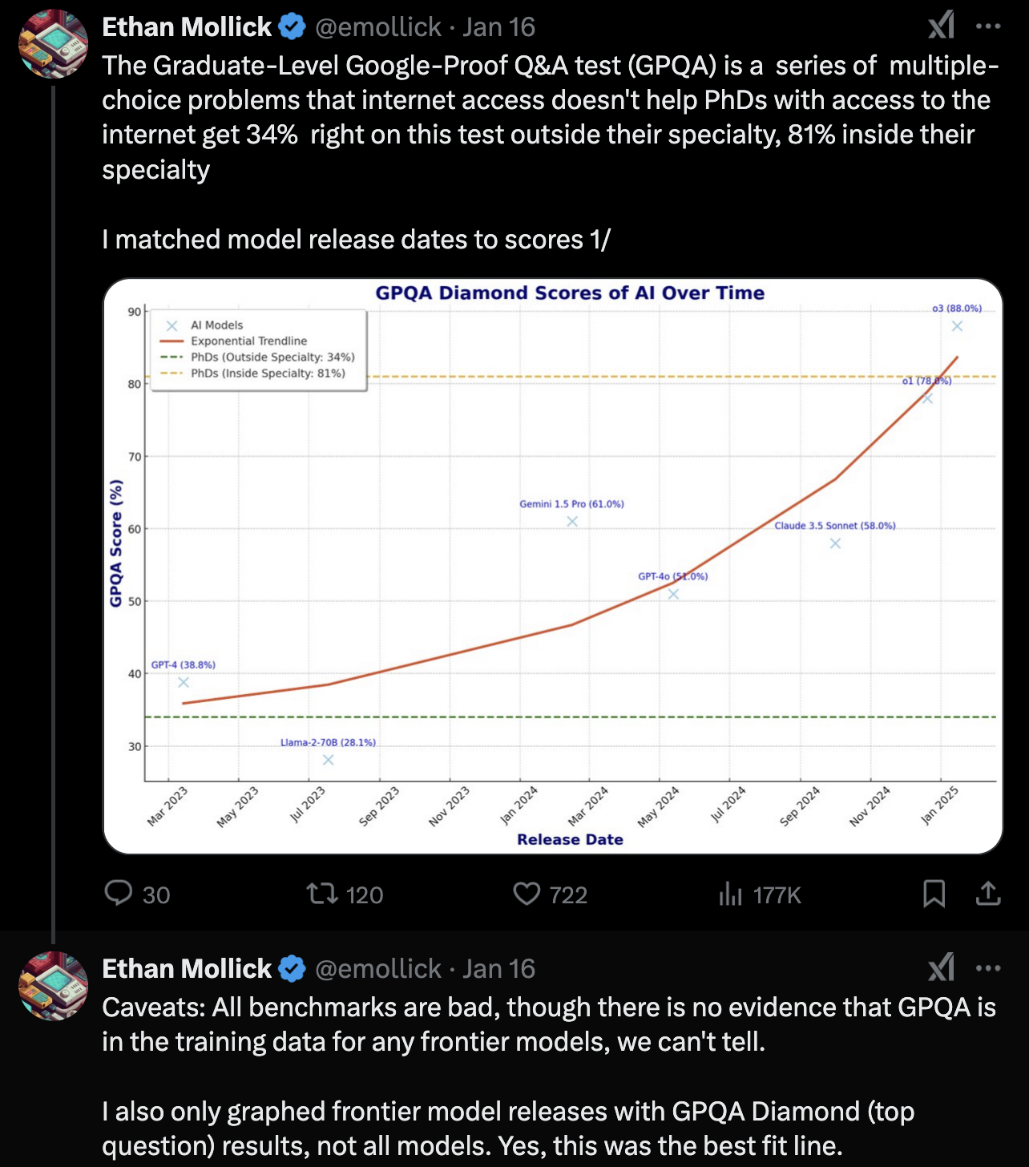Enlarge the GPQA Diamond Scores chart image

click(x=553, y=566)
